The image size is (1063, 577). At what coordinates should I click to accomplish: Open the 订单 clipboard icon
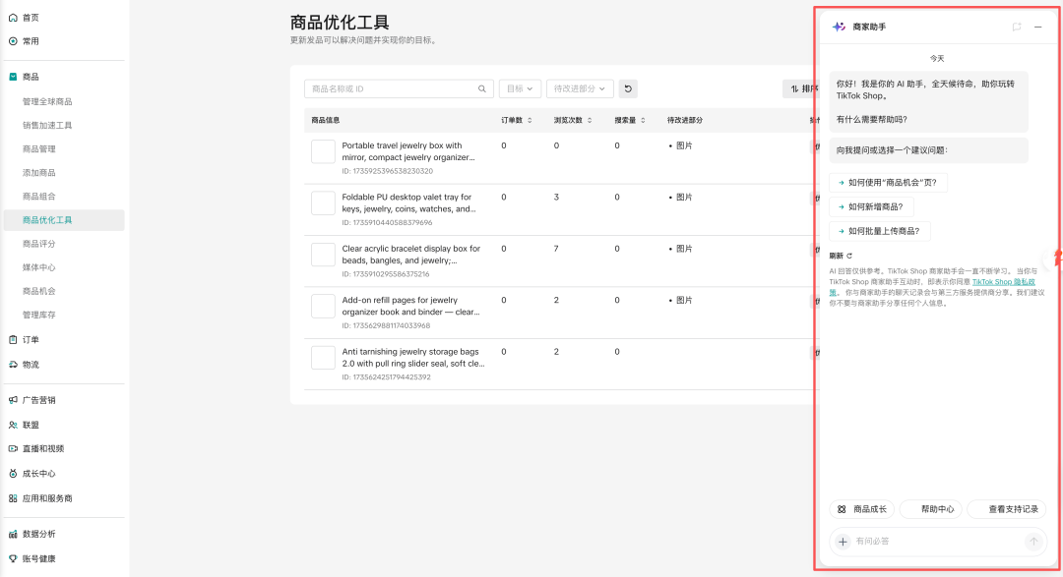pos(13,339)
